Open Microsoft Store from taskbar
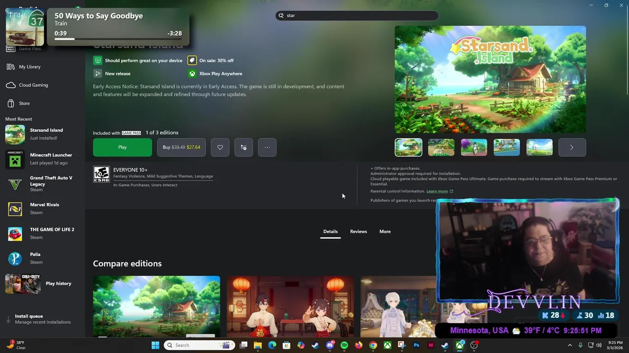The width and height of the screenshot is (629, 353). point(286,345)
